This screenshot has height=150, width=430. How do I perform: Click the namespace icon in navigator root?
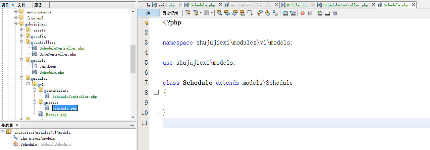9,132
